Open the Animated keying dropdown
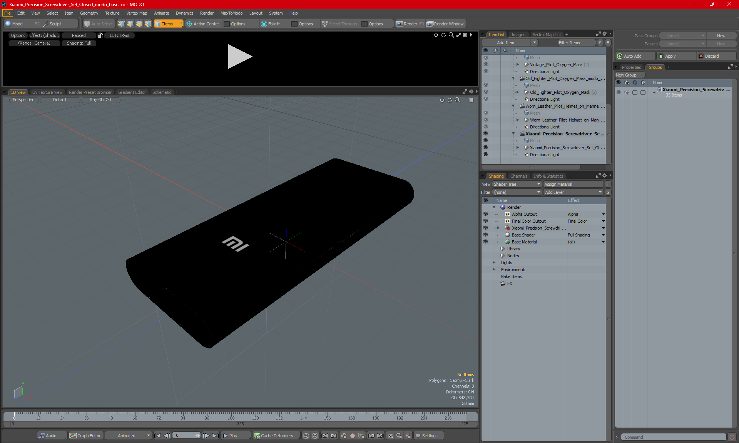This screenshot has width=739, height=443. (x=129, y=436)
